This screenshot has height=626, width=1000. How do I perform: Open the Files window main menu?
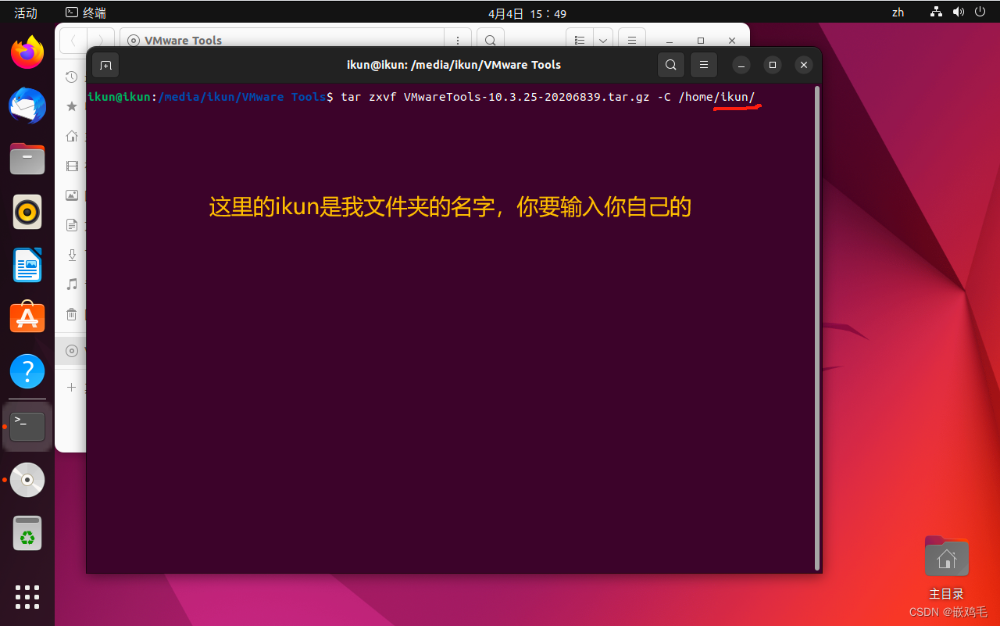click(x=632, y=40)
